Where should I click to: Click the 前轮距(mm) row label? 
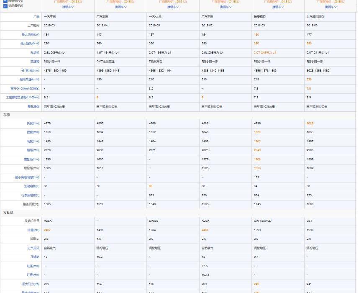32,159
